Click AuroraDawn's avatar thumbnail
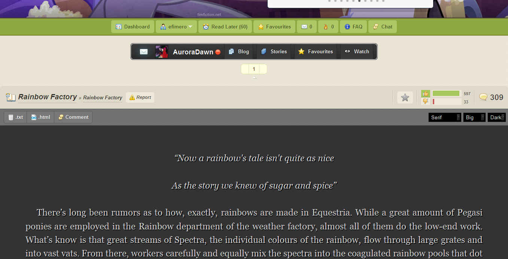 (162, 52)
